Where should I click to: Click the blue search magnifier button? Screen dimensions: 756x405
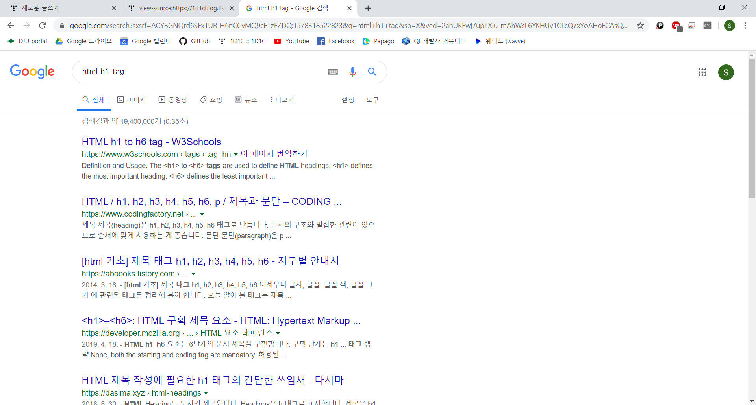pyautogui.click(x=372, y=72)
